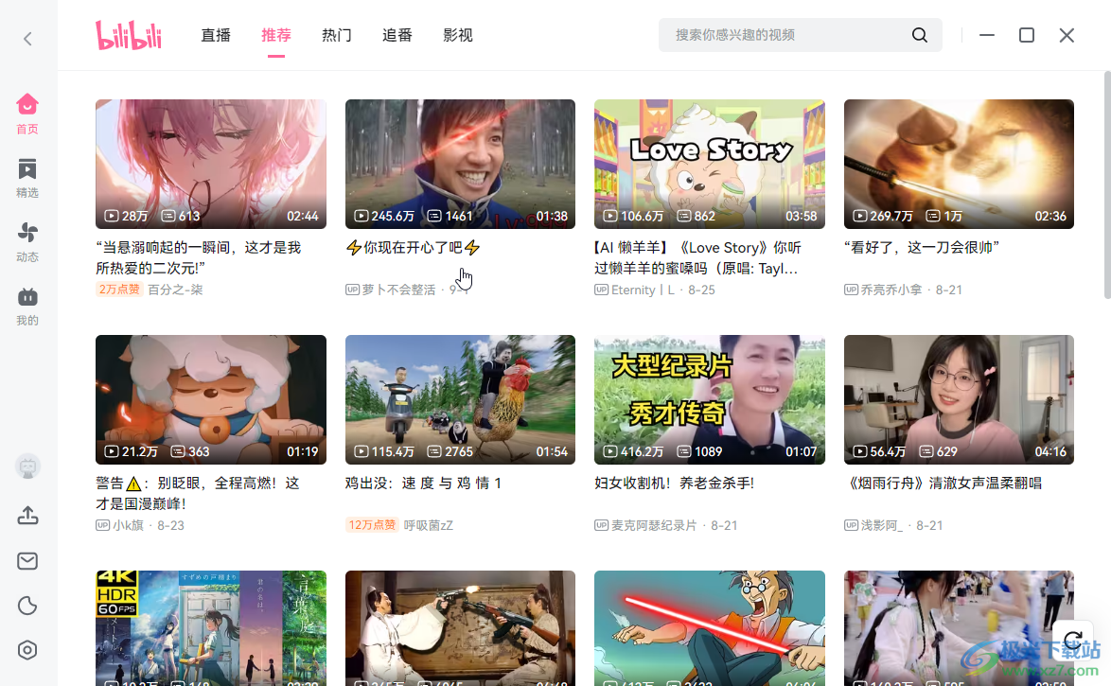The height and width of the screenshot is (686, 1111).
Task: Open the girl with glasses thumbnail
Action: point(960,399)
